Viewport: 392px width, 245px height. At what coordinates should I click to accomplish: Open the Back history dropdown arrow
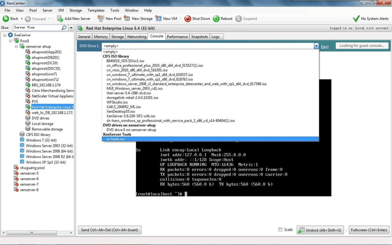pyautogui.click(x=22, y=19)
